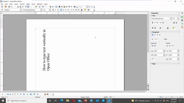The width and height of the screenshot is (184, 103).
Task: Toggle Align Left in formatting toolbar
Action: [61, 10]
